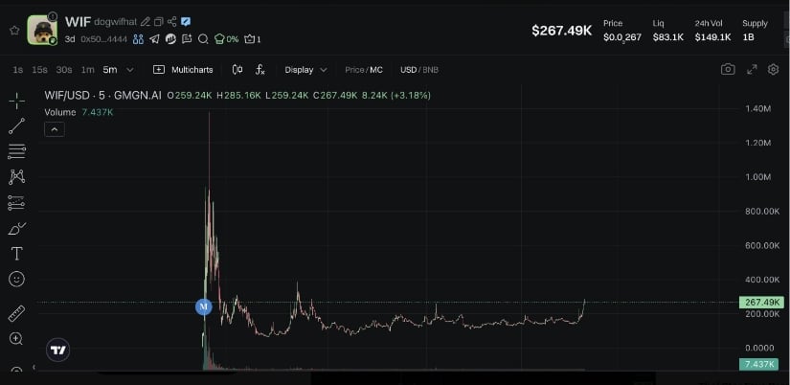
Task: Expand the timeframe interval dropdown
Action: [130, 70]
